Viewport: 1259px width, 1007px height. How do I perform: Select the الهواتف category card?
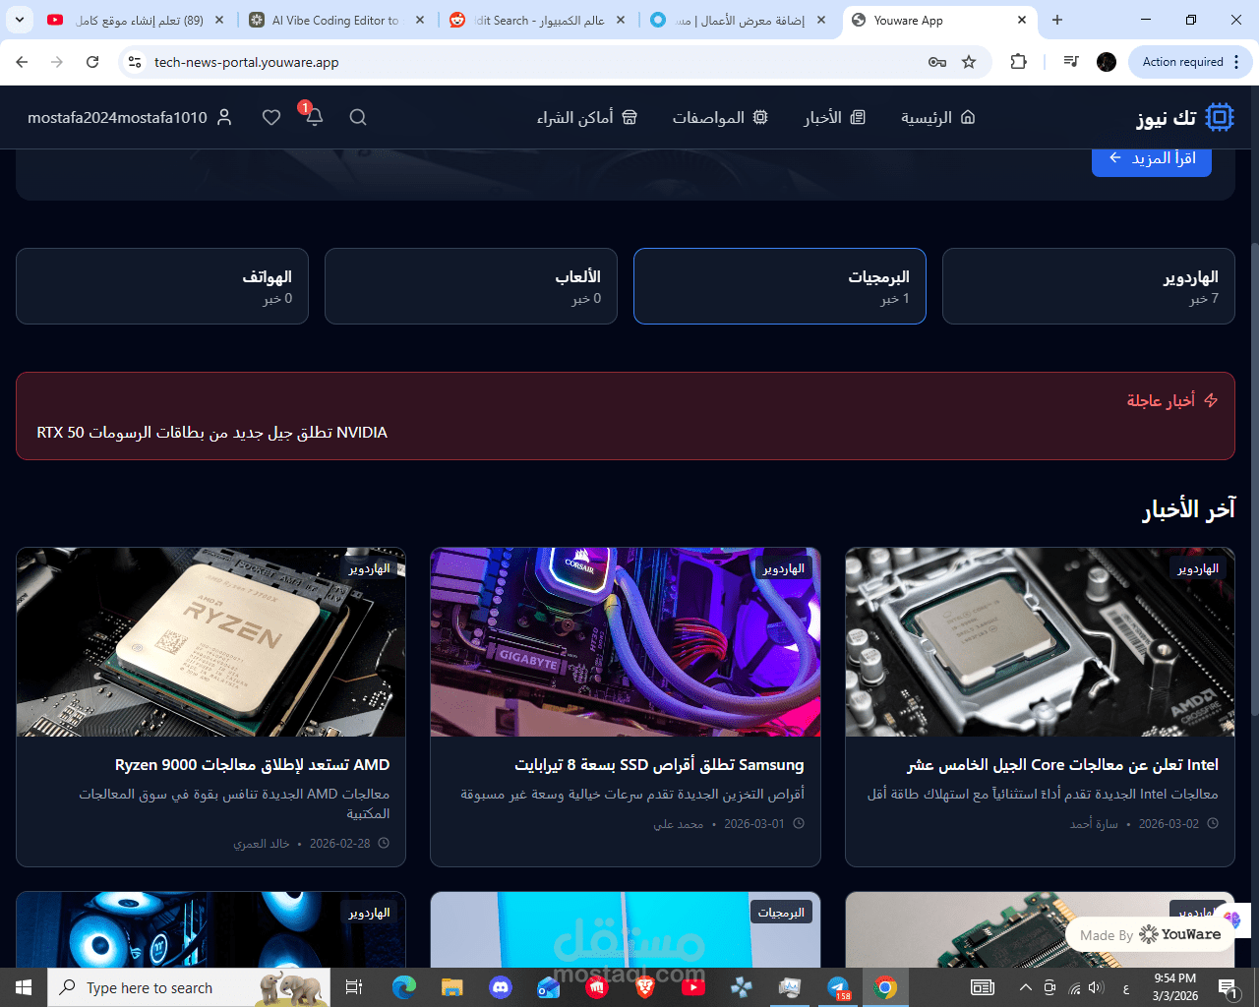click(x=162, y=286)
